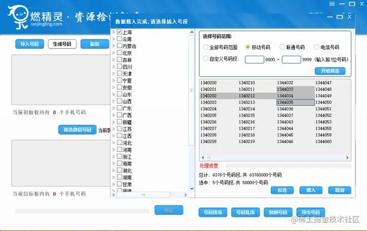The image size is (367, 231).
Task: Click the 生成号码 button
Action: pos(62,44)
